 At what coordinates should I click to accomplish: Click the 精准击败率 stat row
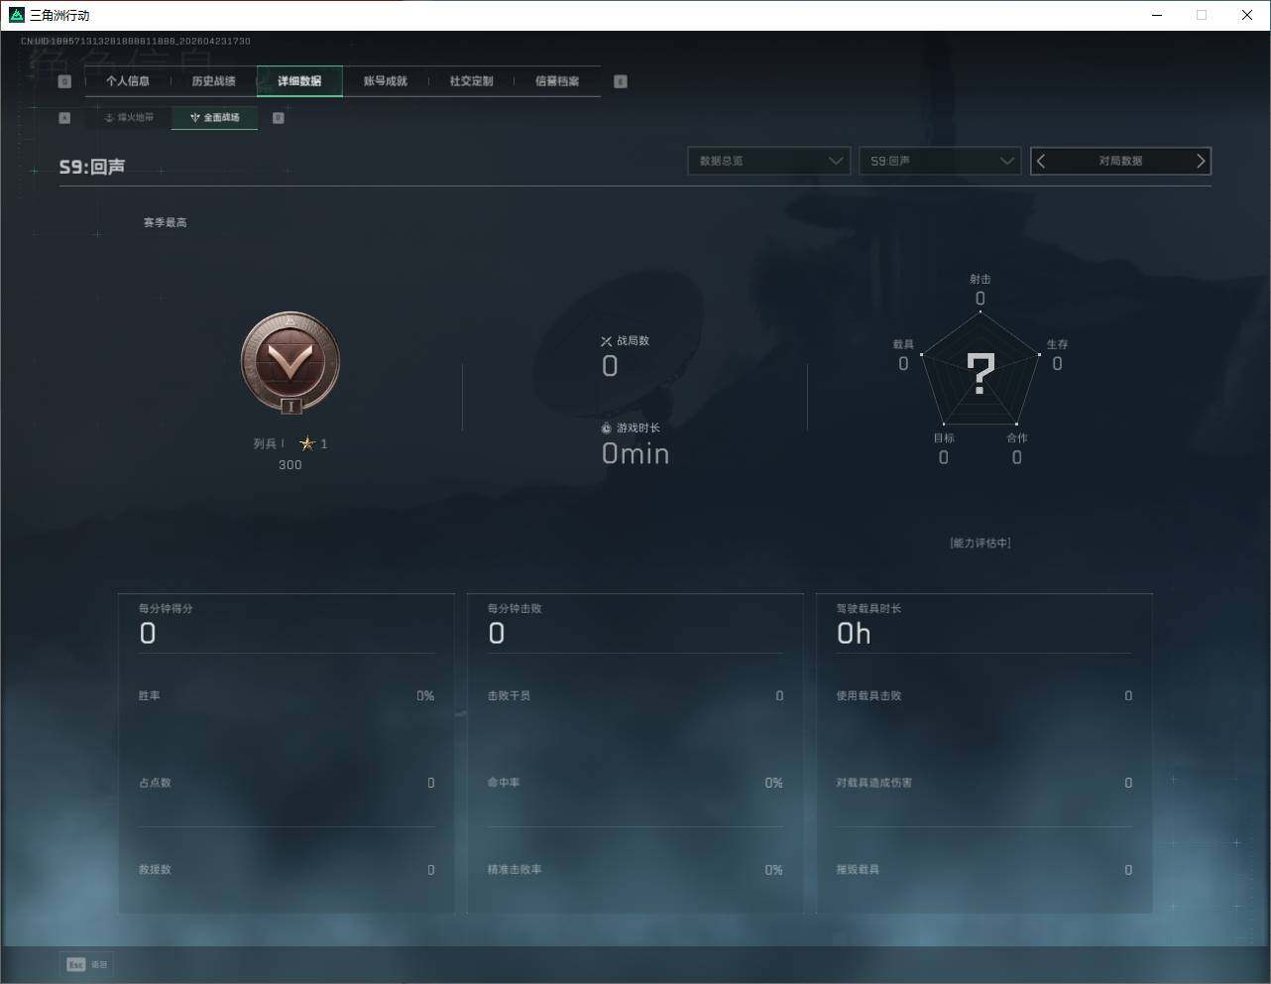[635, 870]
